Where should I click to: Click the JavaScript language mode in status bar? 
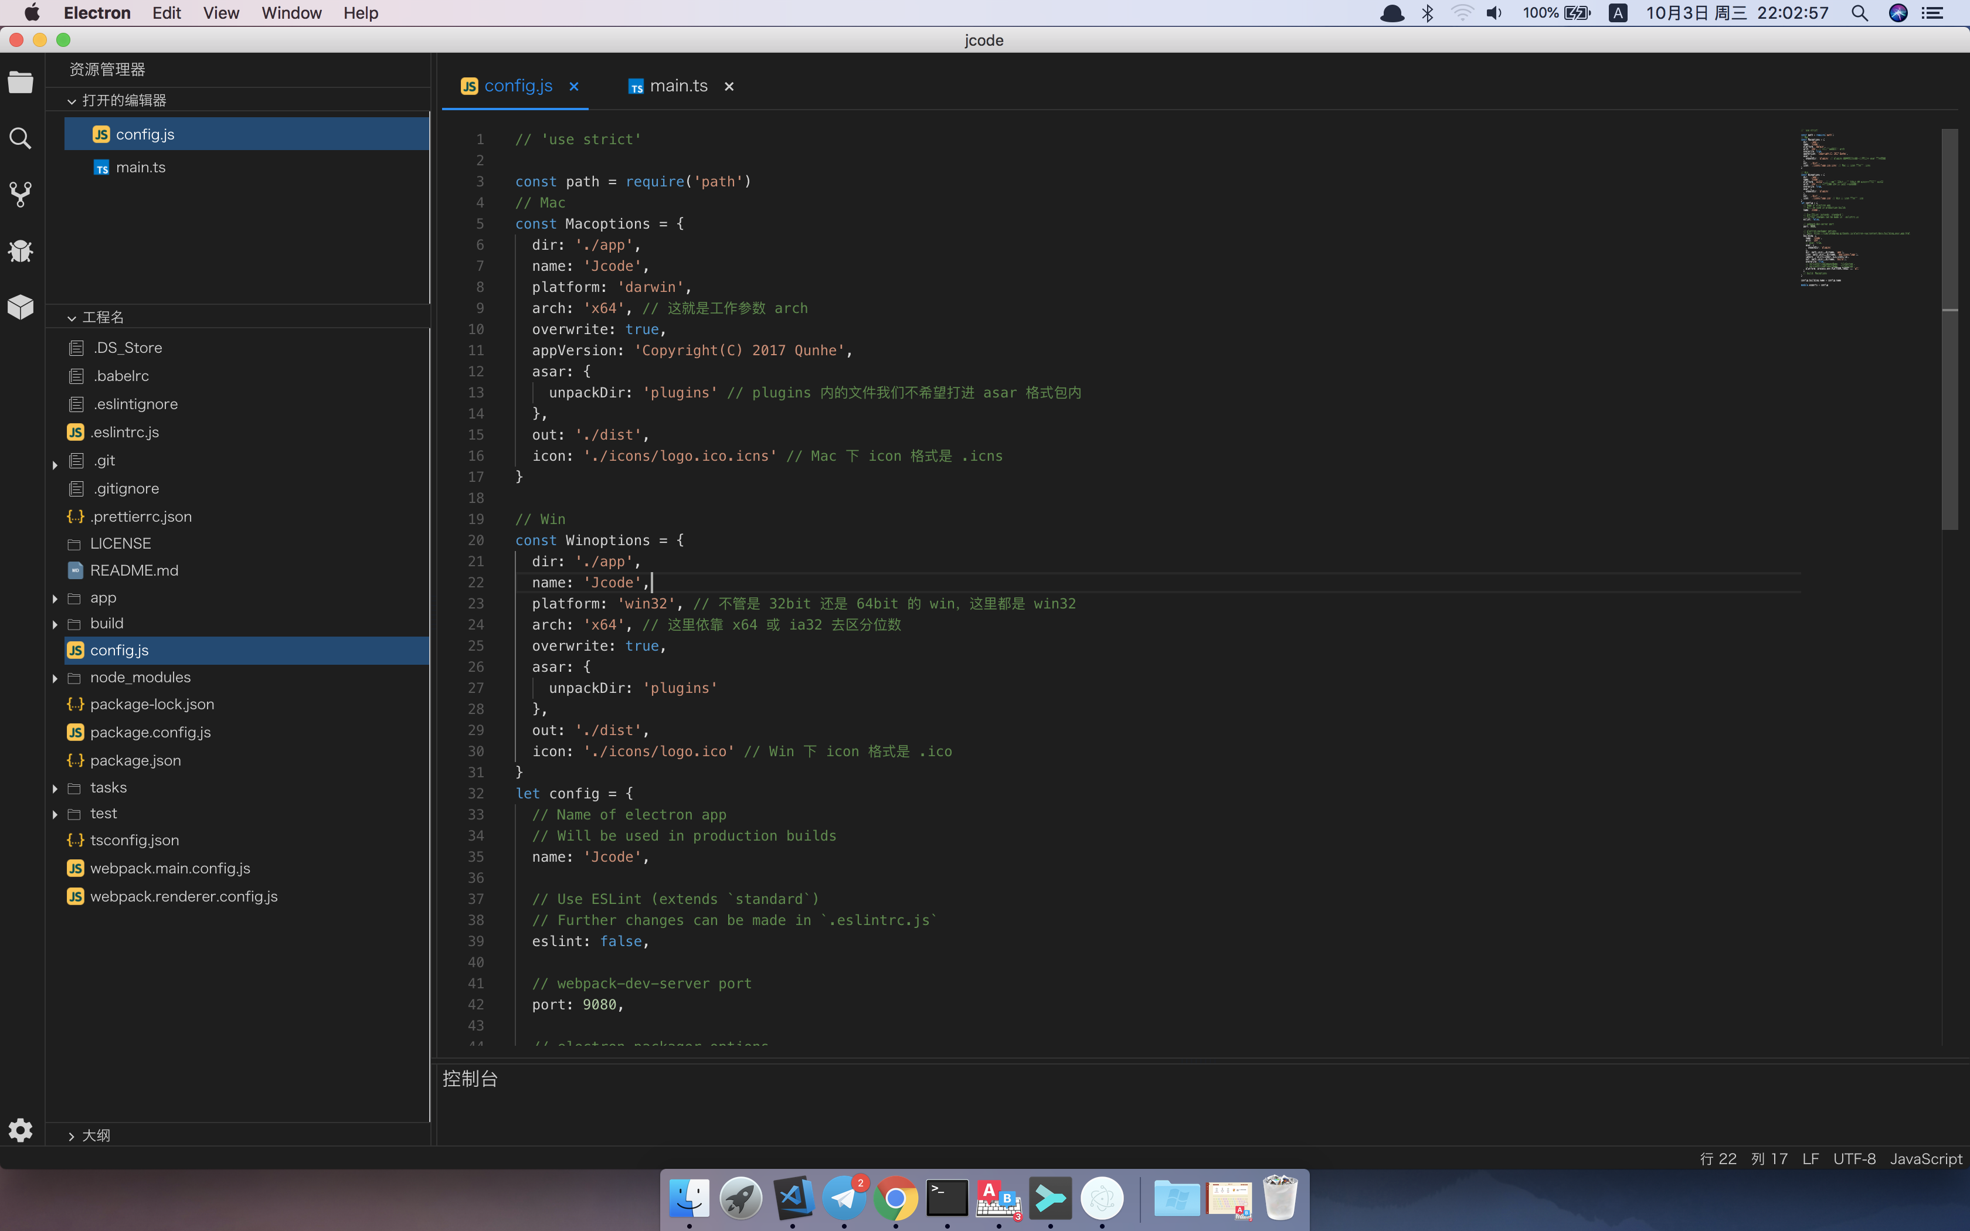(1925, 1158)
